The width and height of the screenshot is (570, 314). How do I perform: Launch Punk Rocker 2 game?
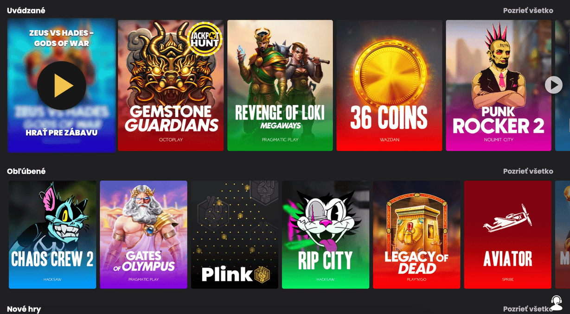click(499, 85)
